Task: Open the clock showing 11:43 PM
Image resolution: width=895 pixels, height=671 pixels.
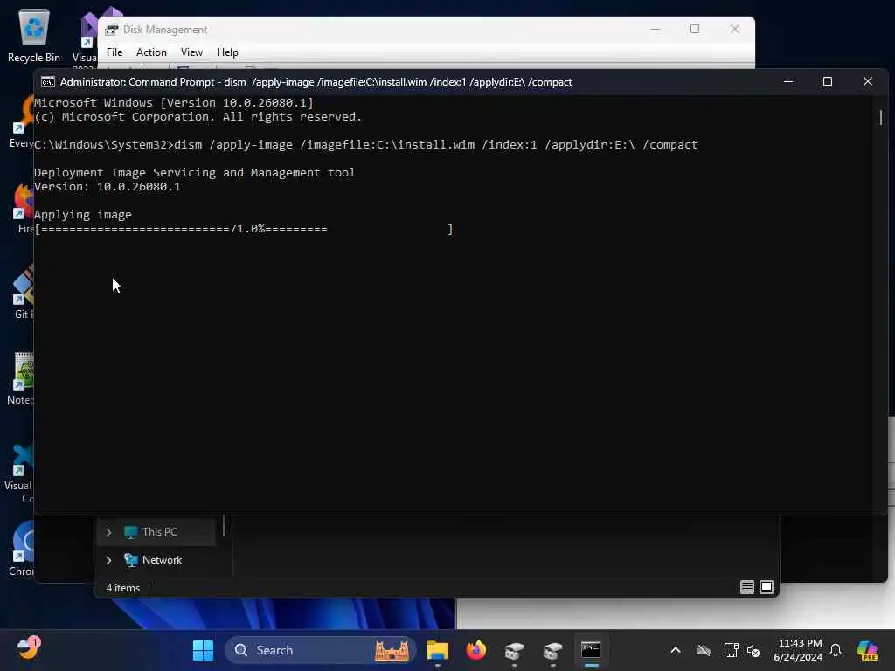Action: [798, 650]
